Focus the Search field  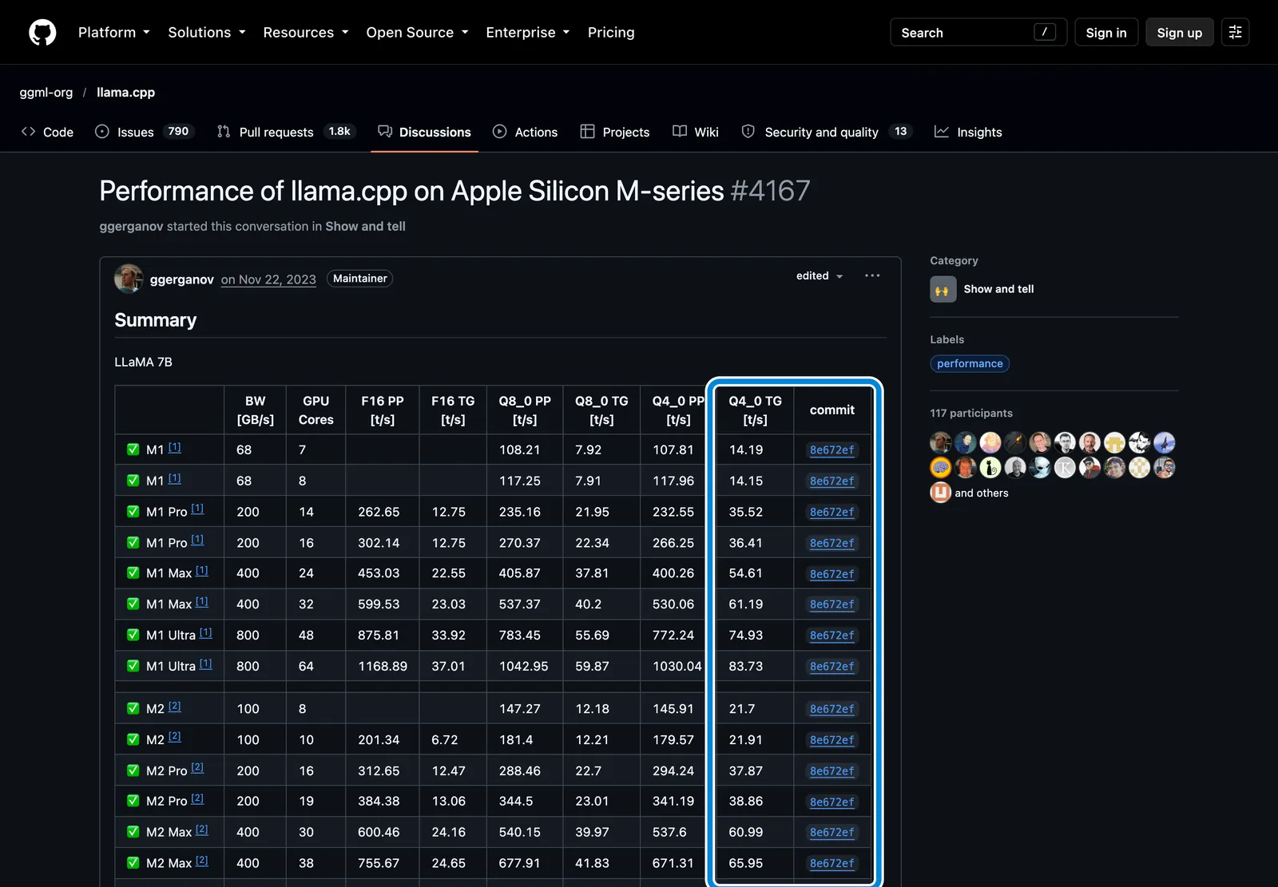(978, 33)
